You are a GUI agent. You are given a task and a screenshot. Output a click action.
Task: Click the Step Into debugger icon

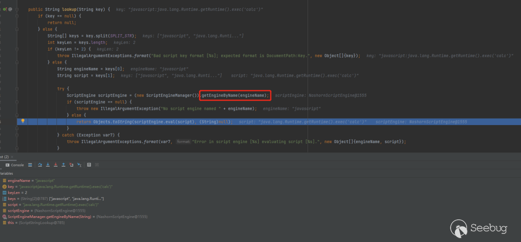48,165
